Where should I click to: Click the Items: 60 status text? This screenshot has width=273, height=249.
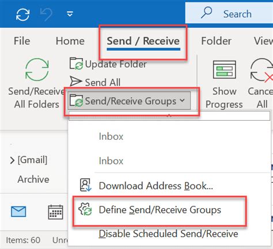click(23, 240)
